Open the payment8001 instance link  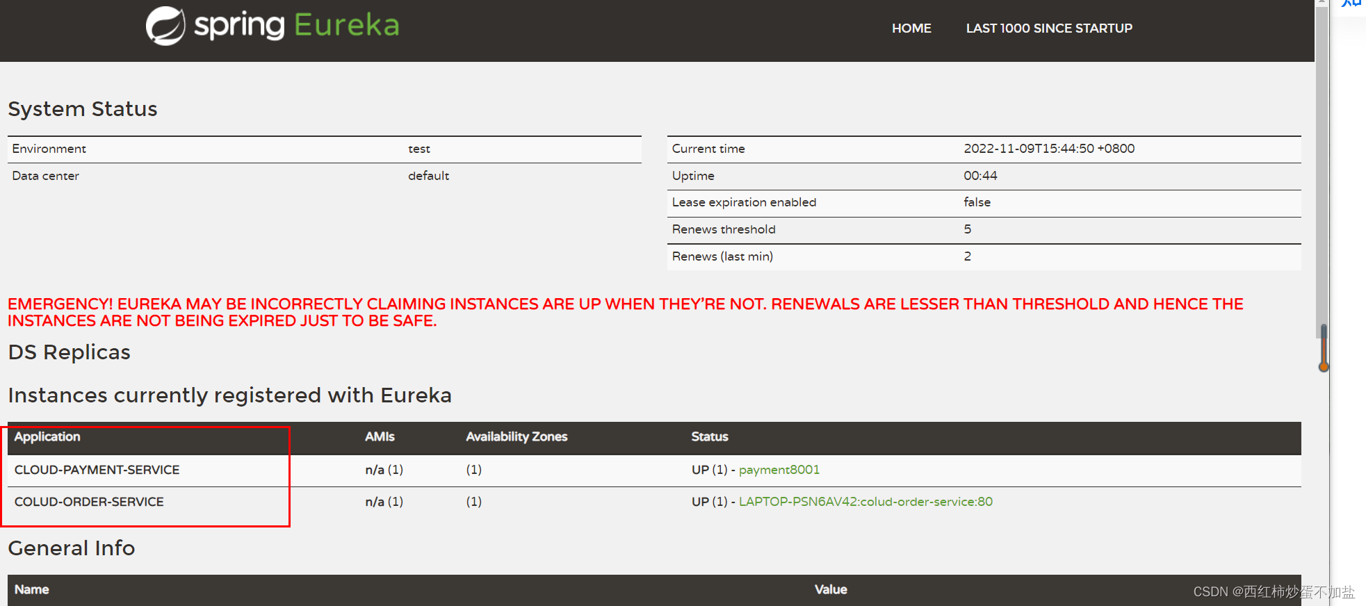click(779, 470)
